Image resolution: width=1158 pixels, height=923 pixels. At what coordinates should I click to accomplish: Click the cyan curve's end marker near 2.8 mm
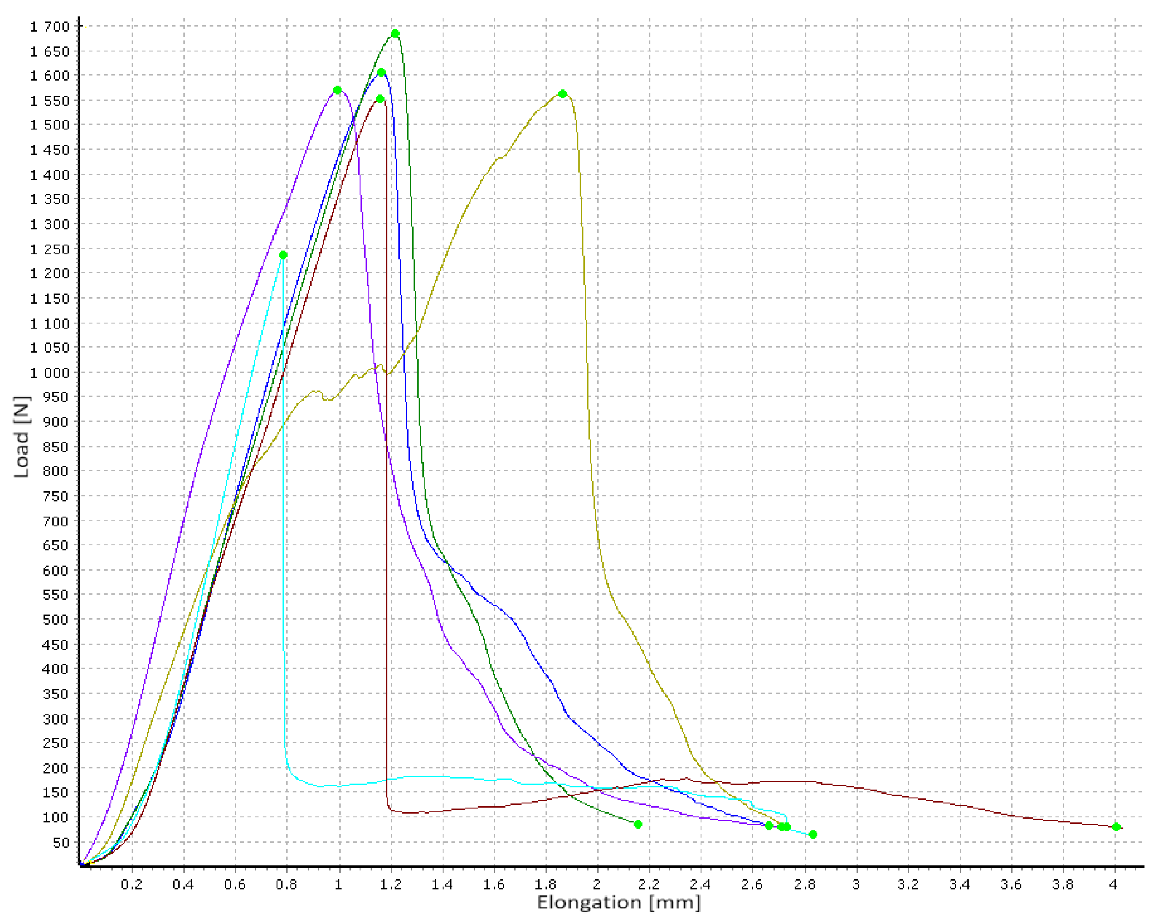click(812, 834)
